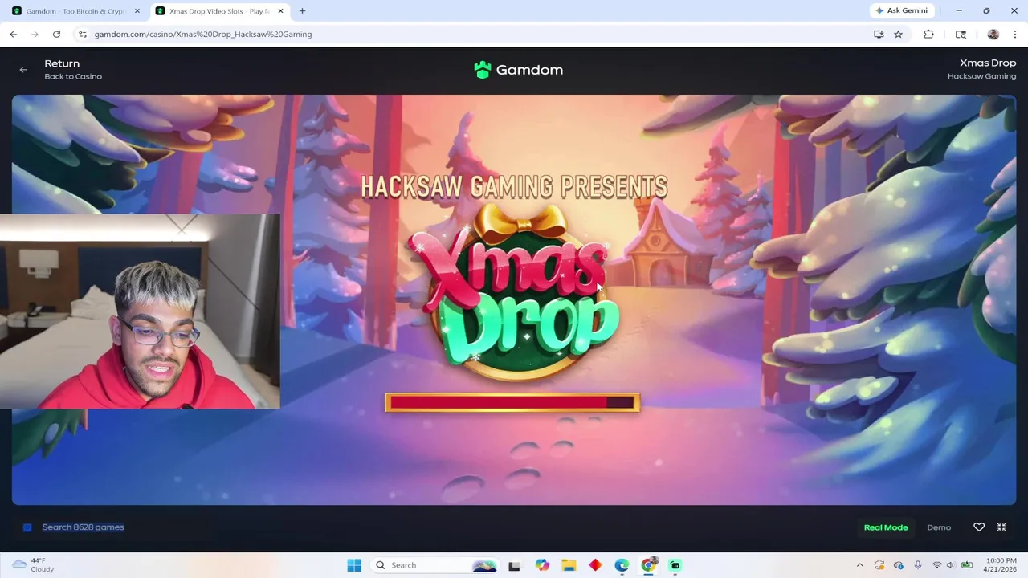
Task: Open new tab with plus button
Action: (x=302, y=11)
